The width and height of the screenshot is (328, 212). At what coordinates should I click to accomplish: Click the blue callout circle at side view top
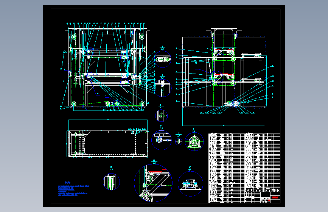(x=235, y=35)
